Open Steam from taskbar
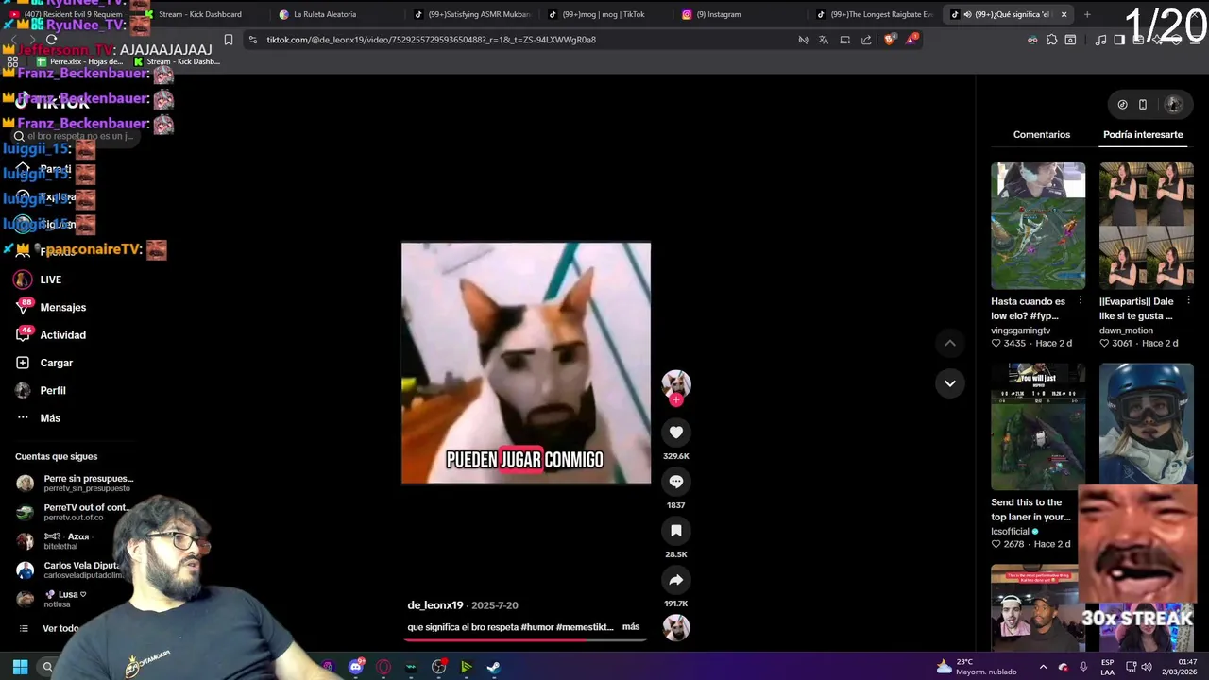 (493, 667)
